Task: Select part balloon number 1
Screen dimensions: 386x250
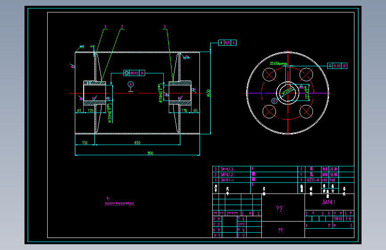Action: [x=105, y=27]
